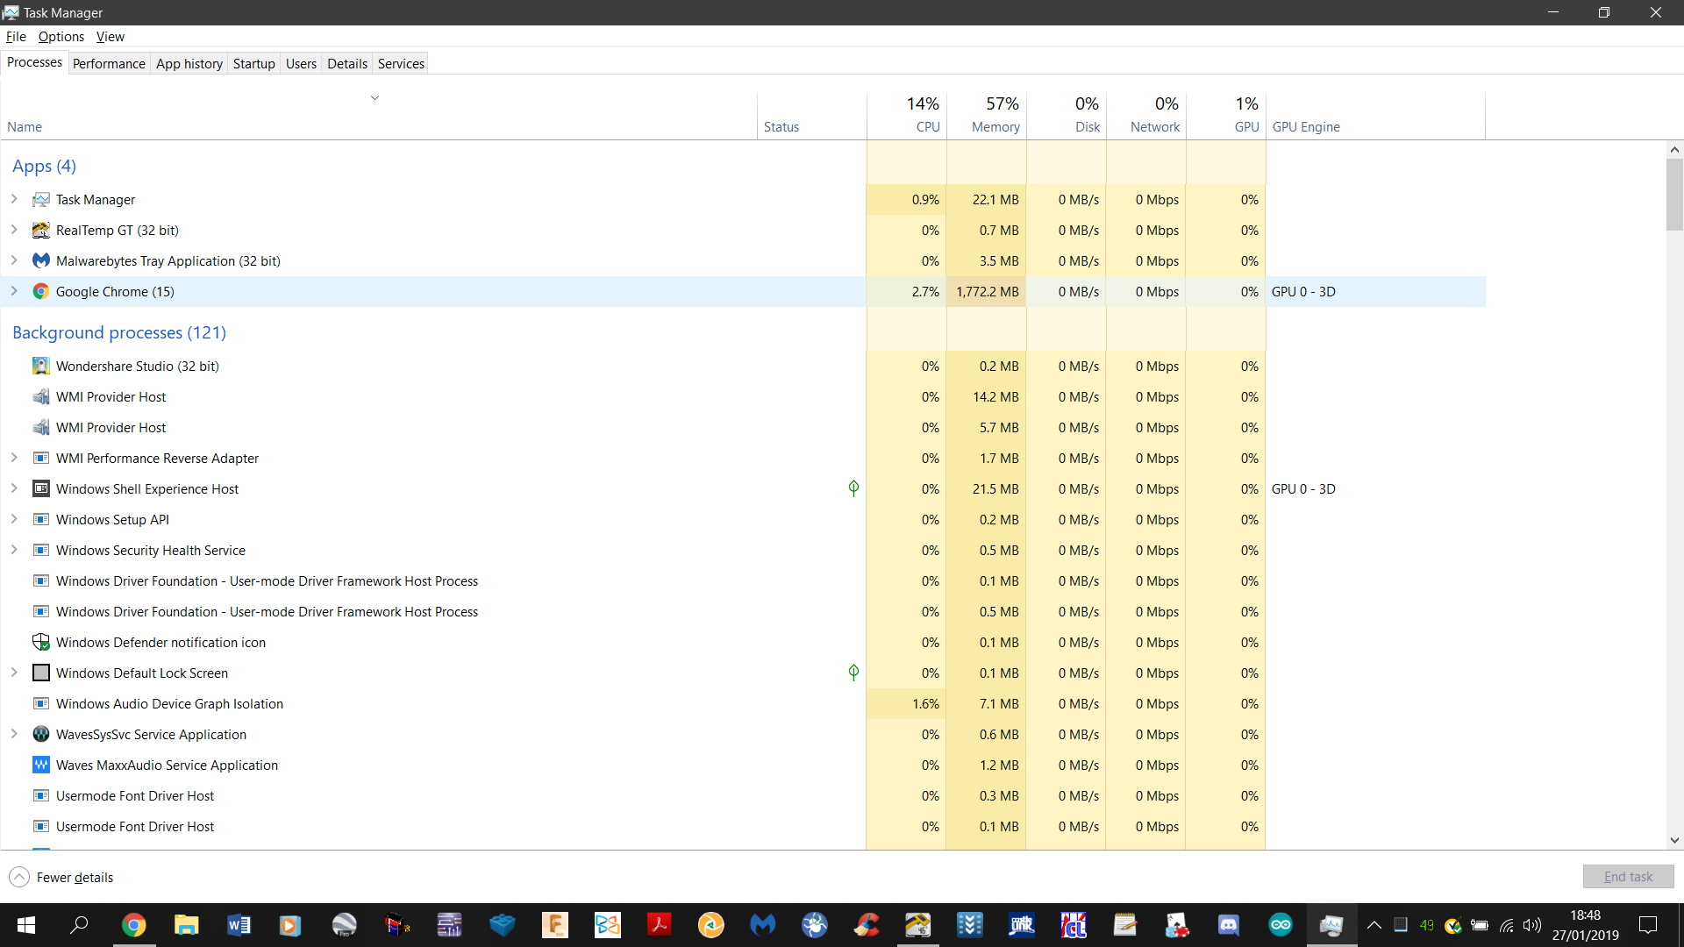Click the Malwarebytes Tray Application icon
1684x947 pixels.
[x=40, y=261]
